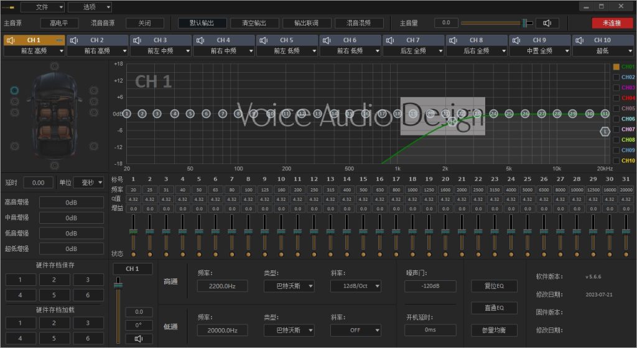Click 主音源 高电平 button
Image resolution: width=637 pixels, height=348 pixels.
(x=59, y=23)
